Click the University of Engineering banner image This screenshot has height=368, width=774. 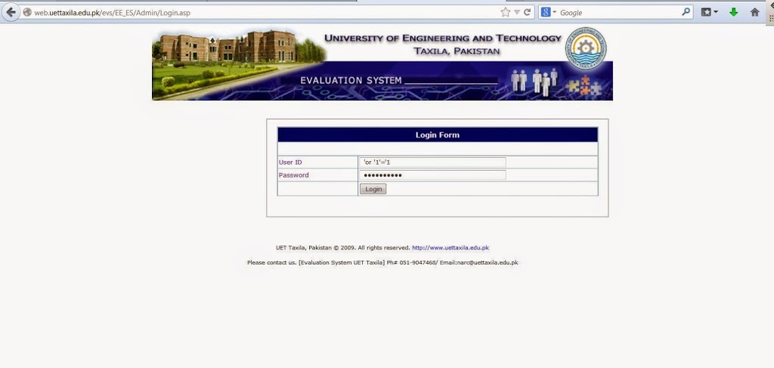(x=382, y=64)
